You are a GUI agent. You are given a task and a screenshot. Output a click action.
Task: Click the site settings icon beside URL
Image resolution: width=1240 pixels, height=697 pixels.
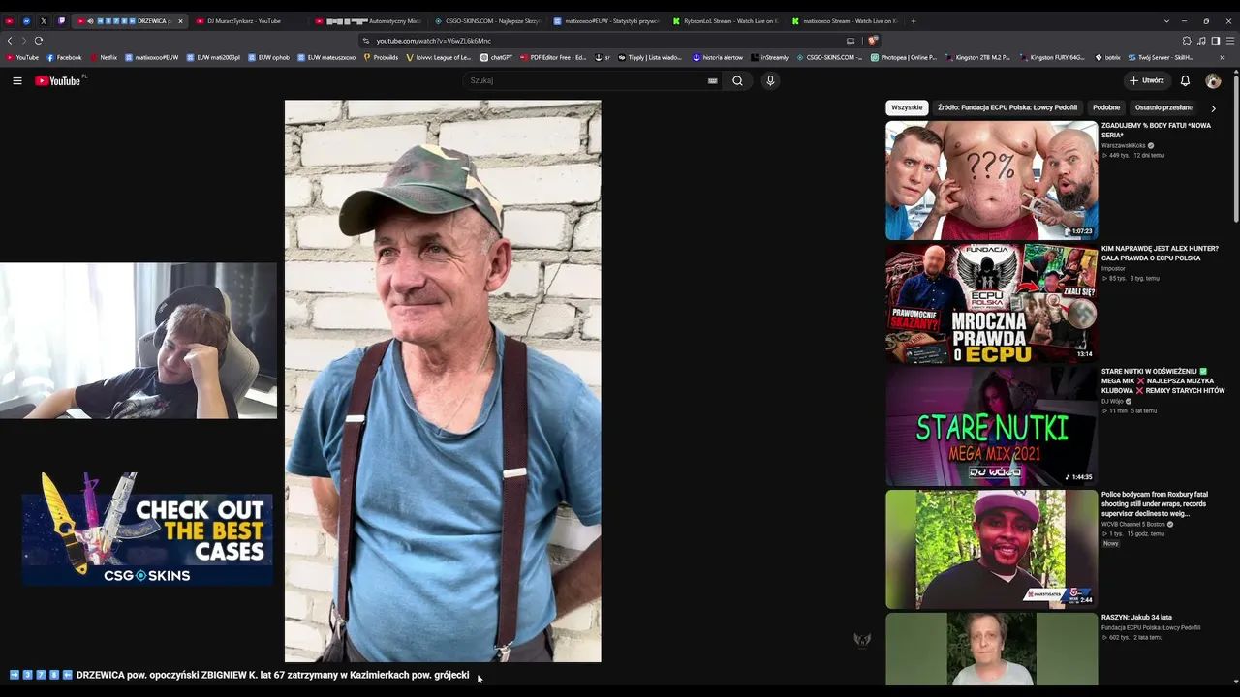click(x=366, y=41)
